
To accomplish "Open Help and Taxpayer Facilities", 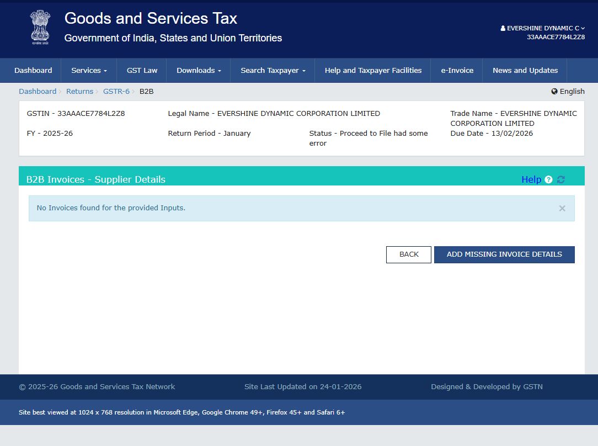I will pos(373,71).
